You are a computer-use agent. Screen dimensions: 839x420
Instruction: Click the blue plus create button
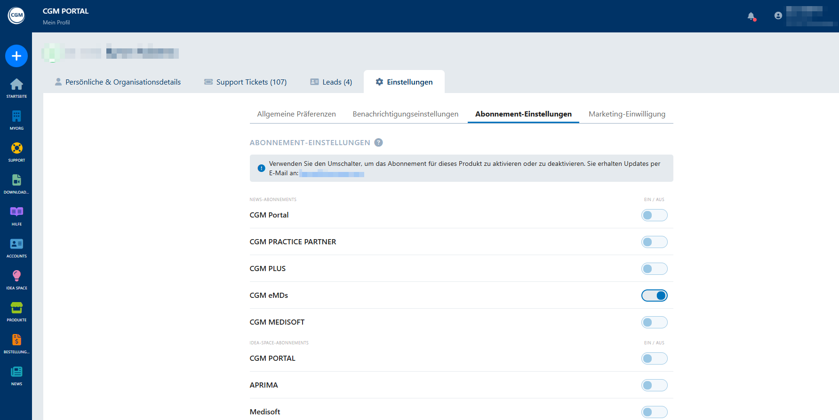pyautogui.click(x=16, y=56)
